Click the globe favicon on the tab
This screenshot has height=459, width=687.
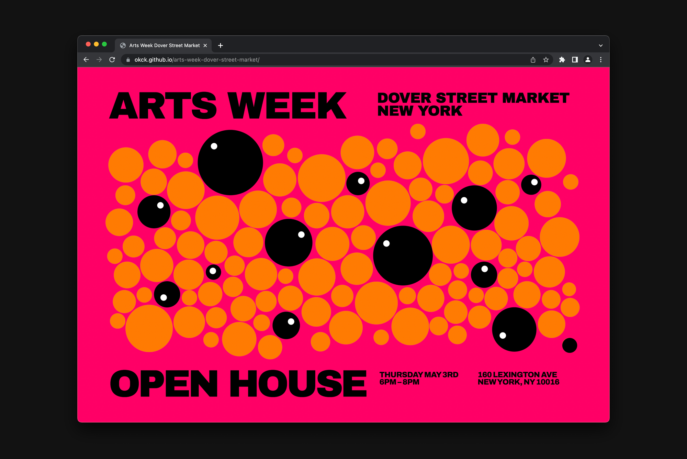pyautogui.click(x=123, y=45)
